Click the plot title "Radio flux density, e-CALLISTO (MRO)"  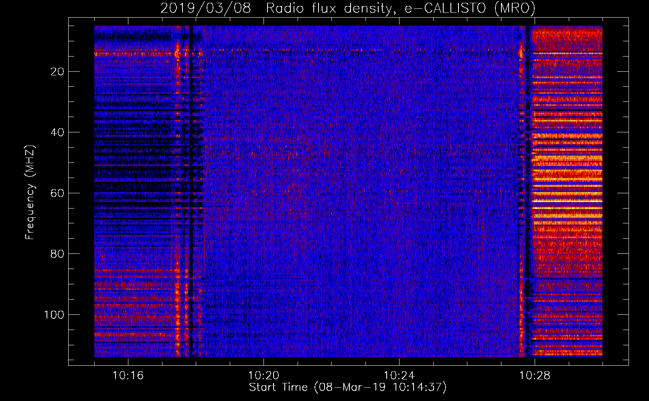pyautogui.click(x=400, y=8)
